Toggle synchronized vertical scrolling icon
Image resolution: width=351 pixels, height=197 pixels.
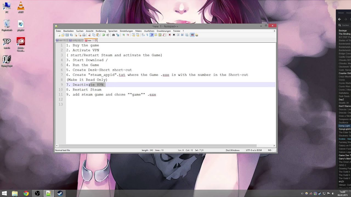point(133,35)
